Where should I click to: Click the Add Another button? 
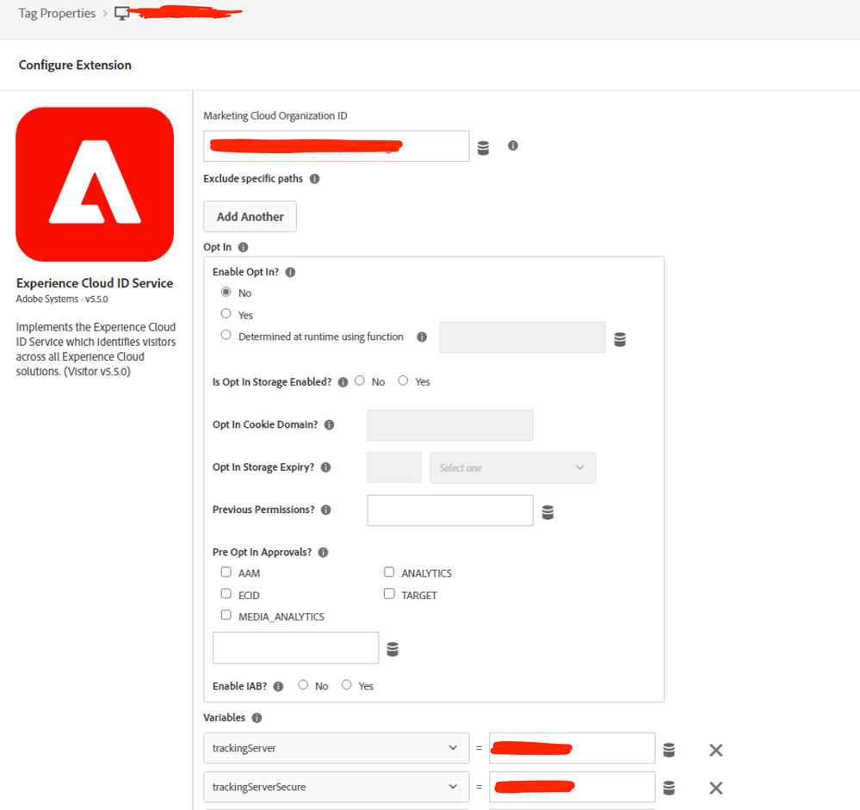[x=250, y=217]
